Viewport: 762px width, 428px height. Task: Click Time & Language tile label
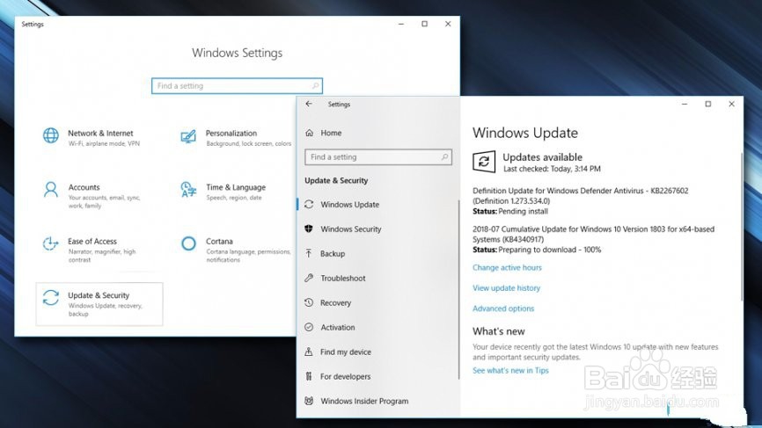point(236,187)
